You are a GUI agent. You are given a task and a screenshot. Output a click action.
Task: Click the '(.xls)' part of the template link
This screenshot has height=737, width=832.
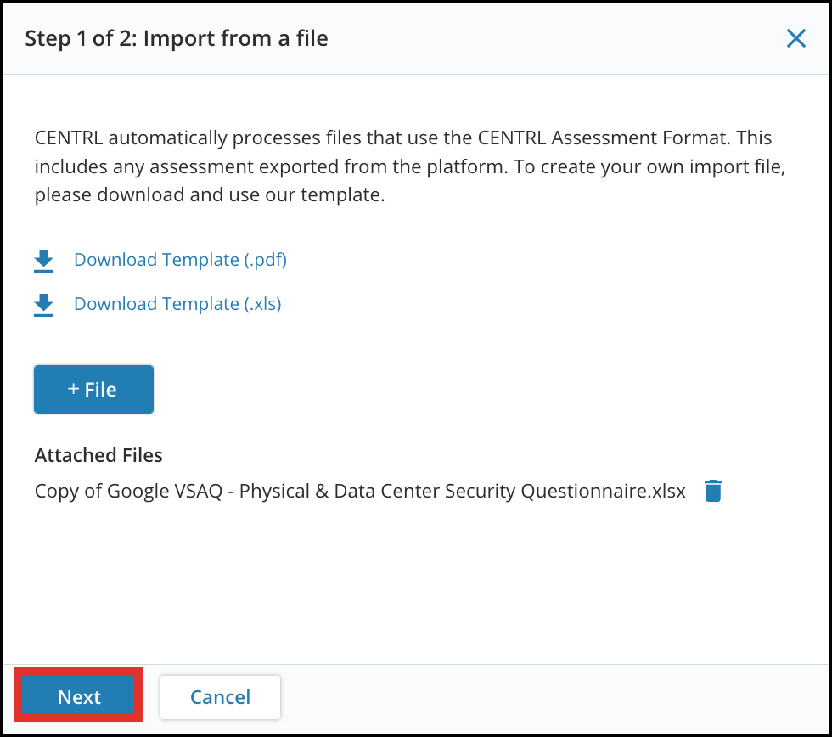coord(262,303)
